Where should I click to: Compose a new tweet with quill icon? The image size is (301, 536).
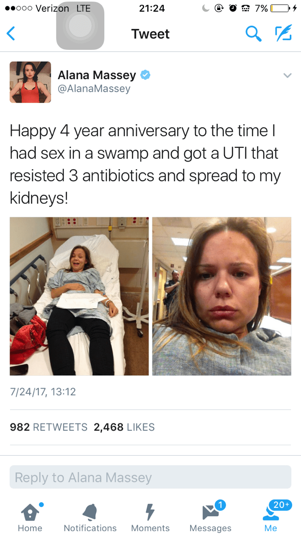tap(283, 34)
